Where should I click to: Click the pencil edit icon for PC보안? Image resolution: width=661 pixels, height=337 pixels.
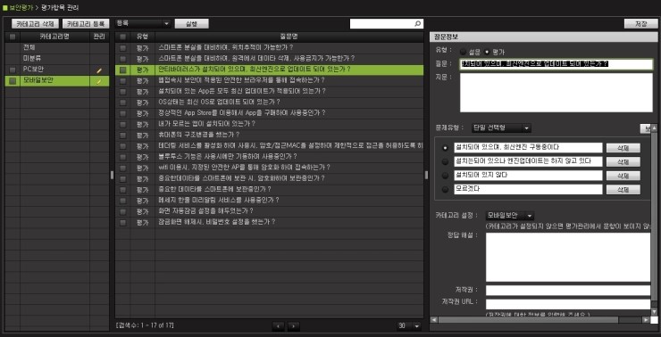(x=99, y=70)
